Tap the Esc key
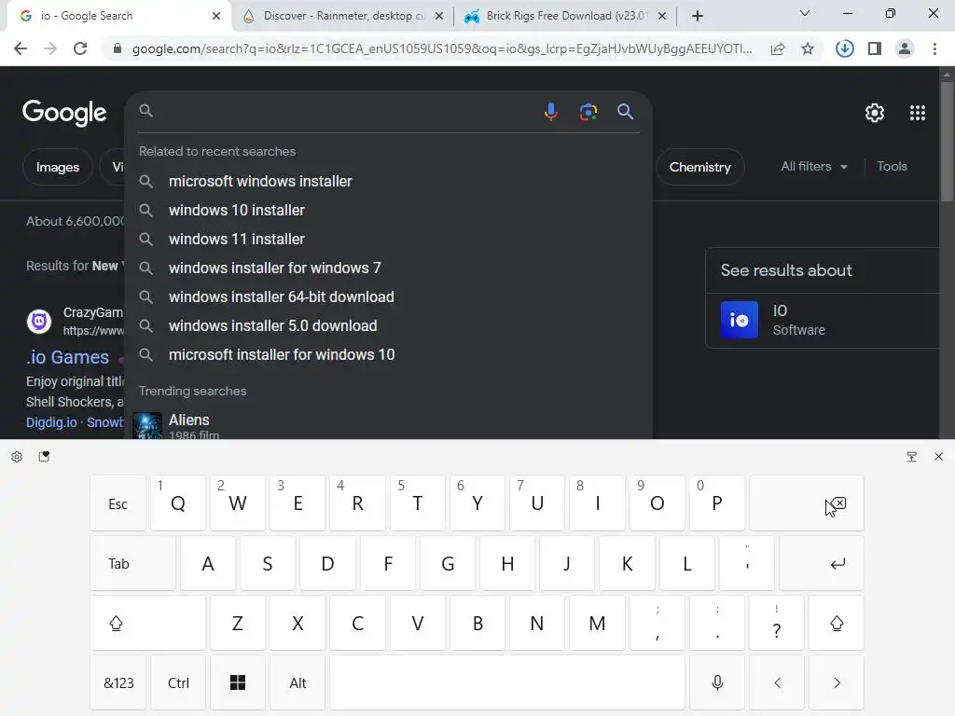Screen dimensions: 955x716 (118, 503)
